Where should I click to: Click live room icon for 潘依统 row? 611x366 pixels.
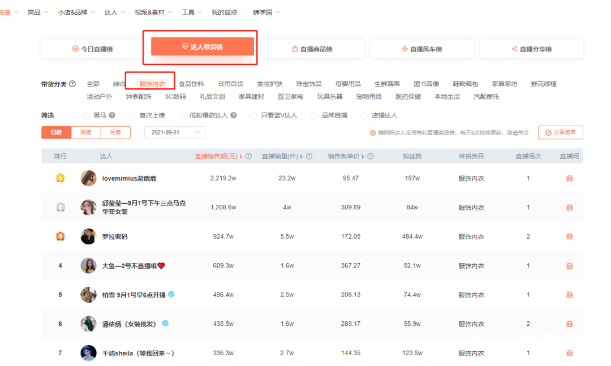(569, 324)
